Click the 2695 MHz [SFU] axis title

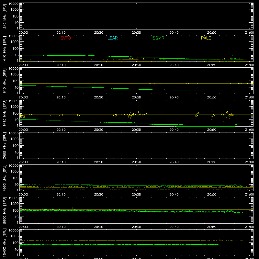pos(5,145)
